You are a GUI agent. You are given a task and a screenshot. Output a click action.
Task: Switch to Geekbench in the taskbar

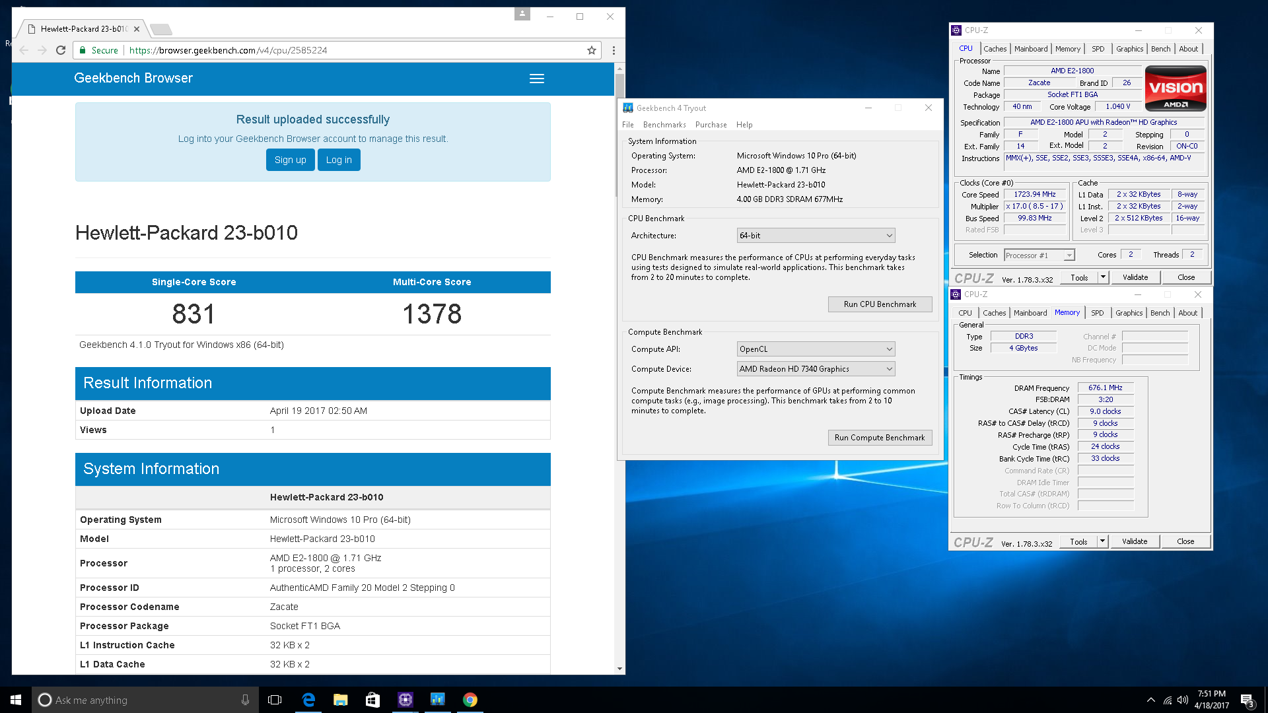(x=437, y=700)
